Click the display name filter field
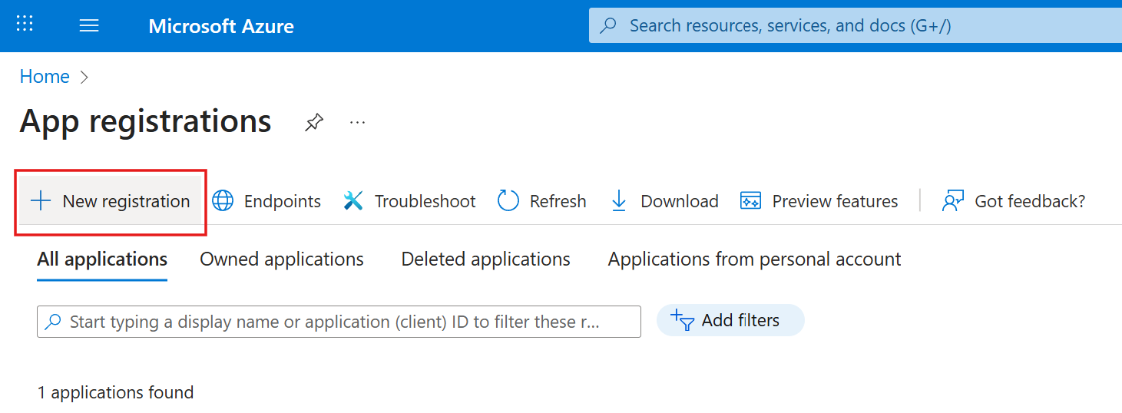Screen dimensions: 1122x413 338,322
